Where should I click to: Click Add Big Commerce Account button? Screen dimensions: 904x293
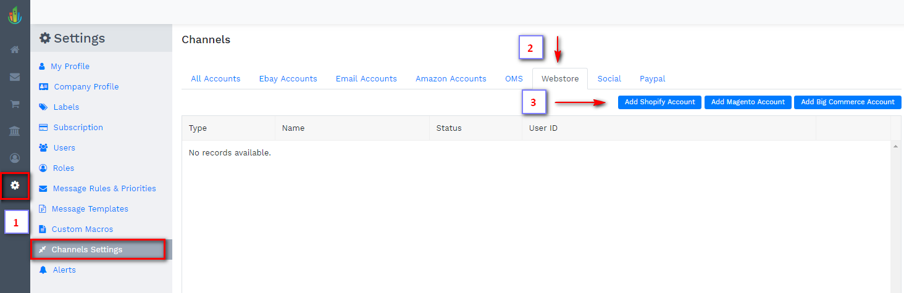point(847,102)
